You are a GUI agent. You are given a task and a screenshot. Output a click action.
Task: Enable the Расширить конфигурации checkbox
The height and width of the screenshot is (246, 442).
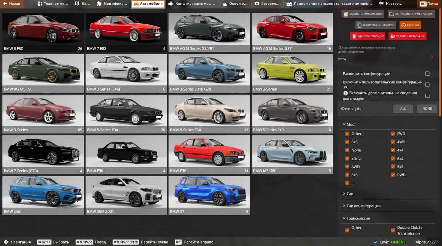427,74
